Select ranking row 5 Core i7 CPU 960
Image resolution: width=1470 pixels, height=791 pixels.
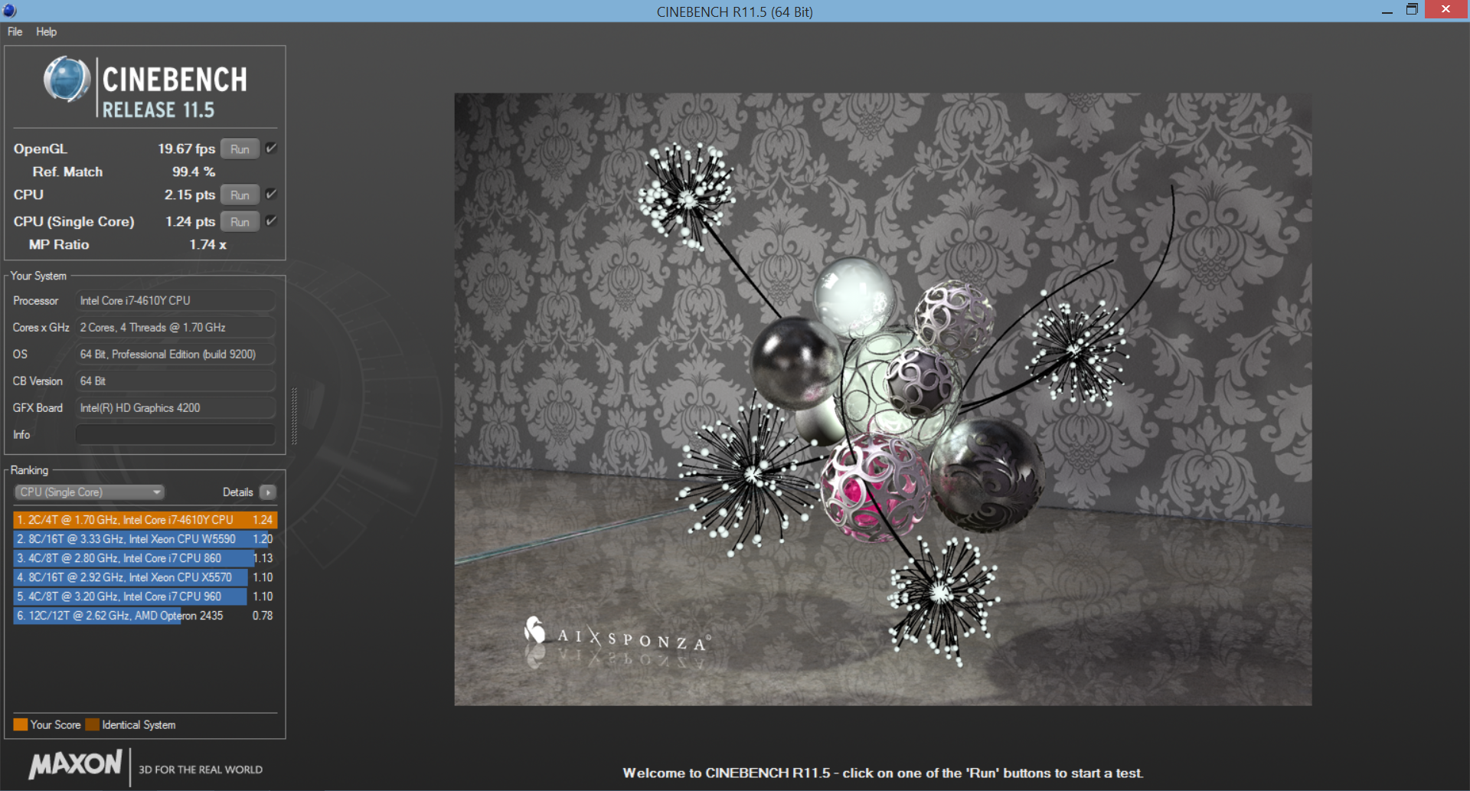tap(145, 597)
